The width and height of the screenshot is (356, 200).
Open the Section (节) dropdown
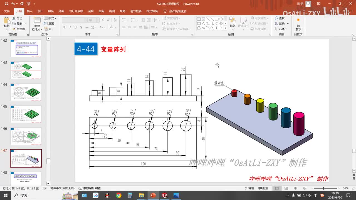click(49, 29)
